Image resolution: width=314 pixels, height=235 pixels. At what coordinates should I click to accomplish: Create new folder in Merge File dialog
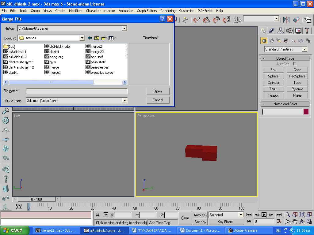pyautogui.click(x=104, y=38)
